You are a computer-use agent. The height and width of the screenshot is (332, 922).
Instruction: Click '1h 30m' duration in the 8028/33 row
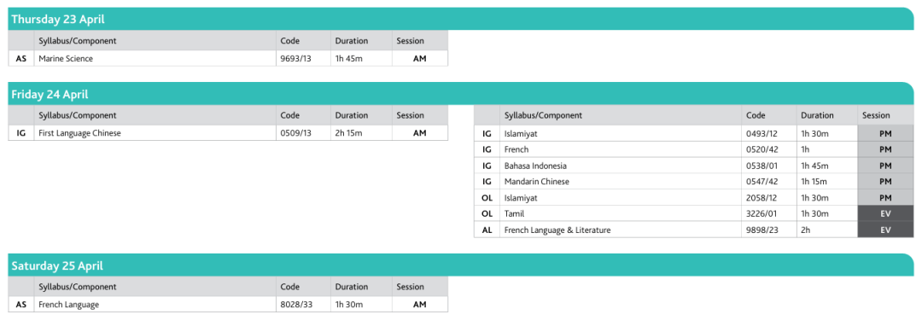[361, 305]
